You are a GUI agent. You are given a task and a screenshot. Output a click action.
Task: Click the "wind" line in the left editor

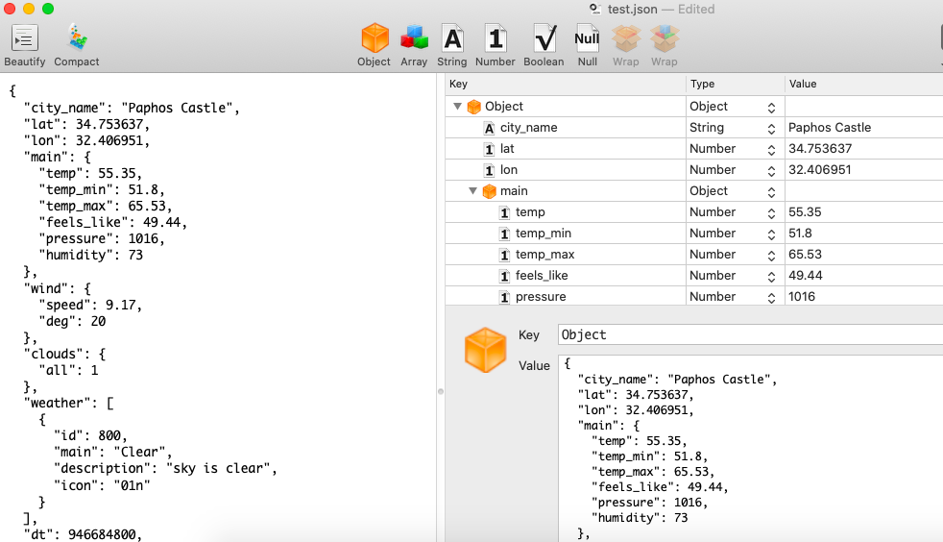click(x=57, y=288)
